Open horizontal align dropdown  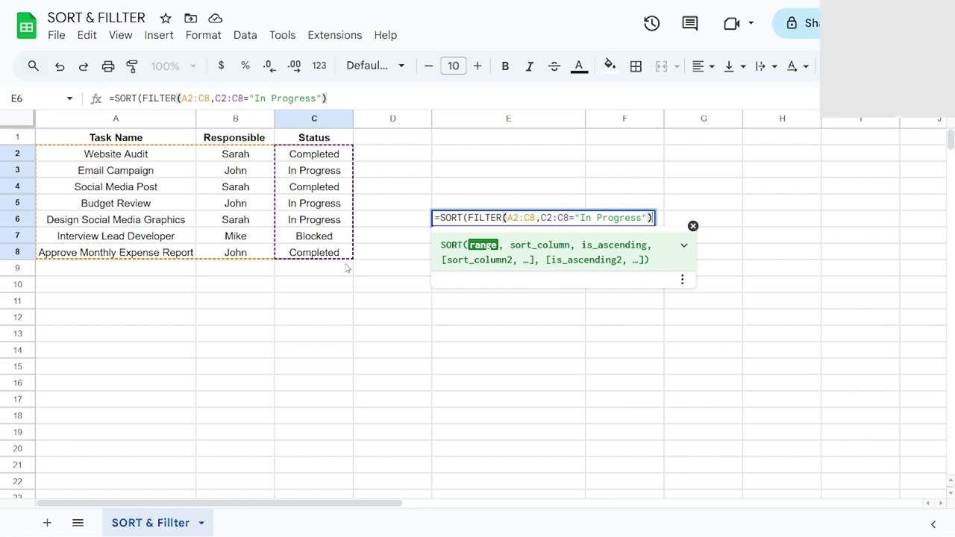click(x=703, y=66)
